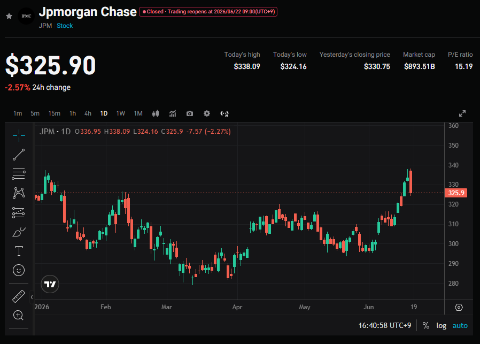Open candlestick chart type selector
480x344 pixels.
click(156, 113)
